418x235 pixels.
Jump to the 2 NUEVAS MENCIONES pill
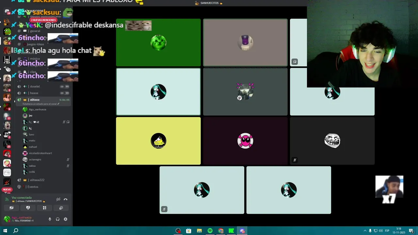[x=43, y=20]
